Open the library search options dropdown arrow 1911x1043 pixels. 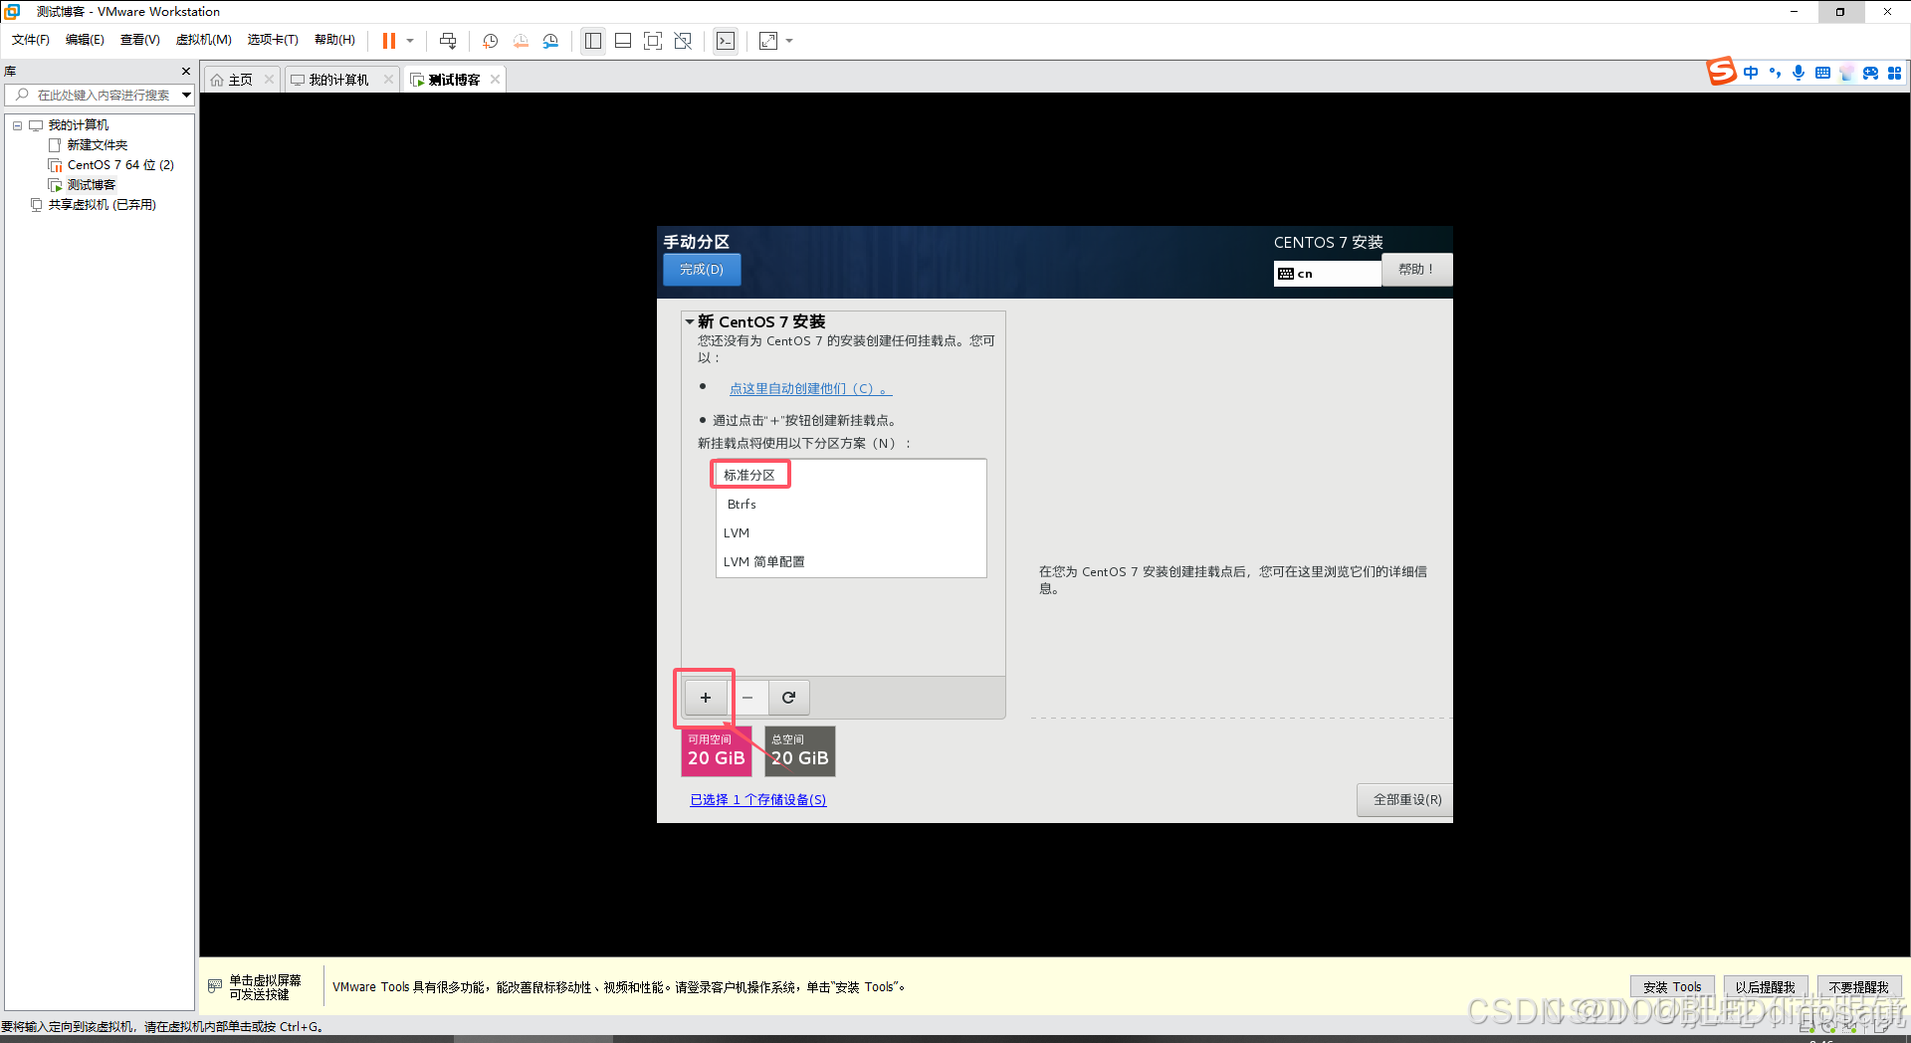point(186,95)
